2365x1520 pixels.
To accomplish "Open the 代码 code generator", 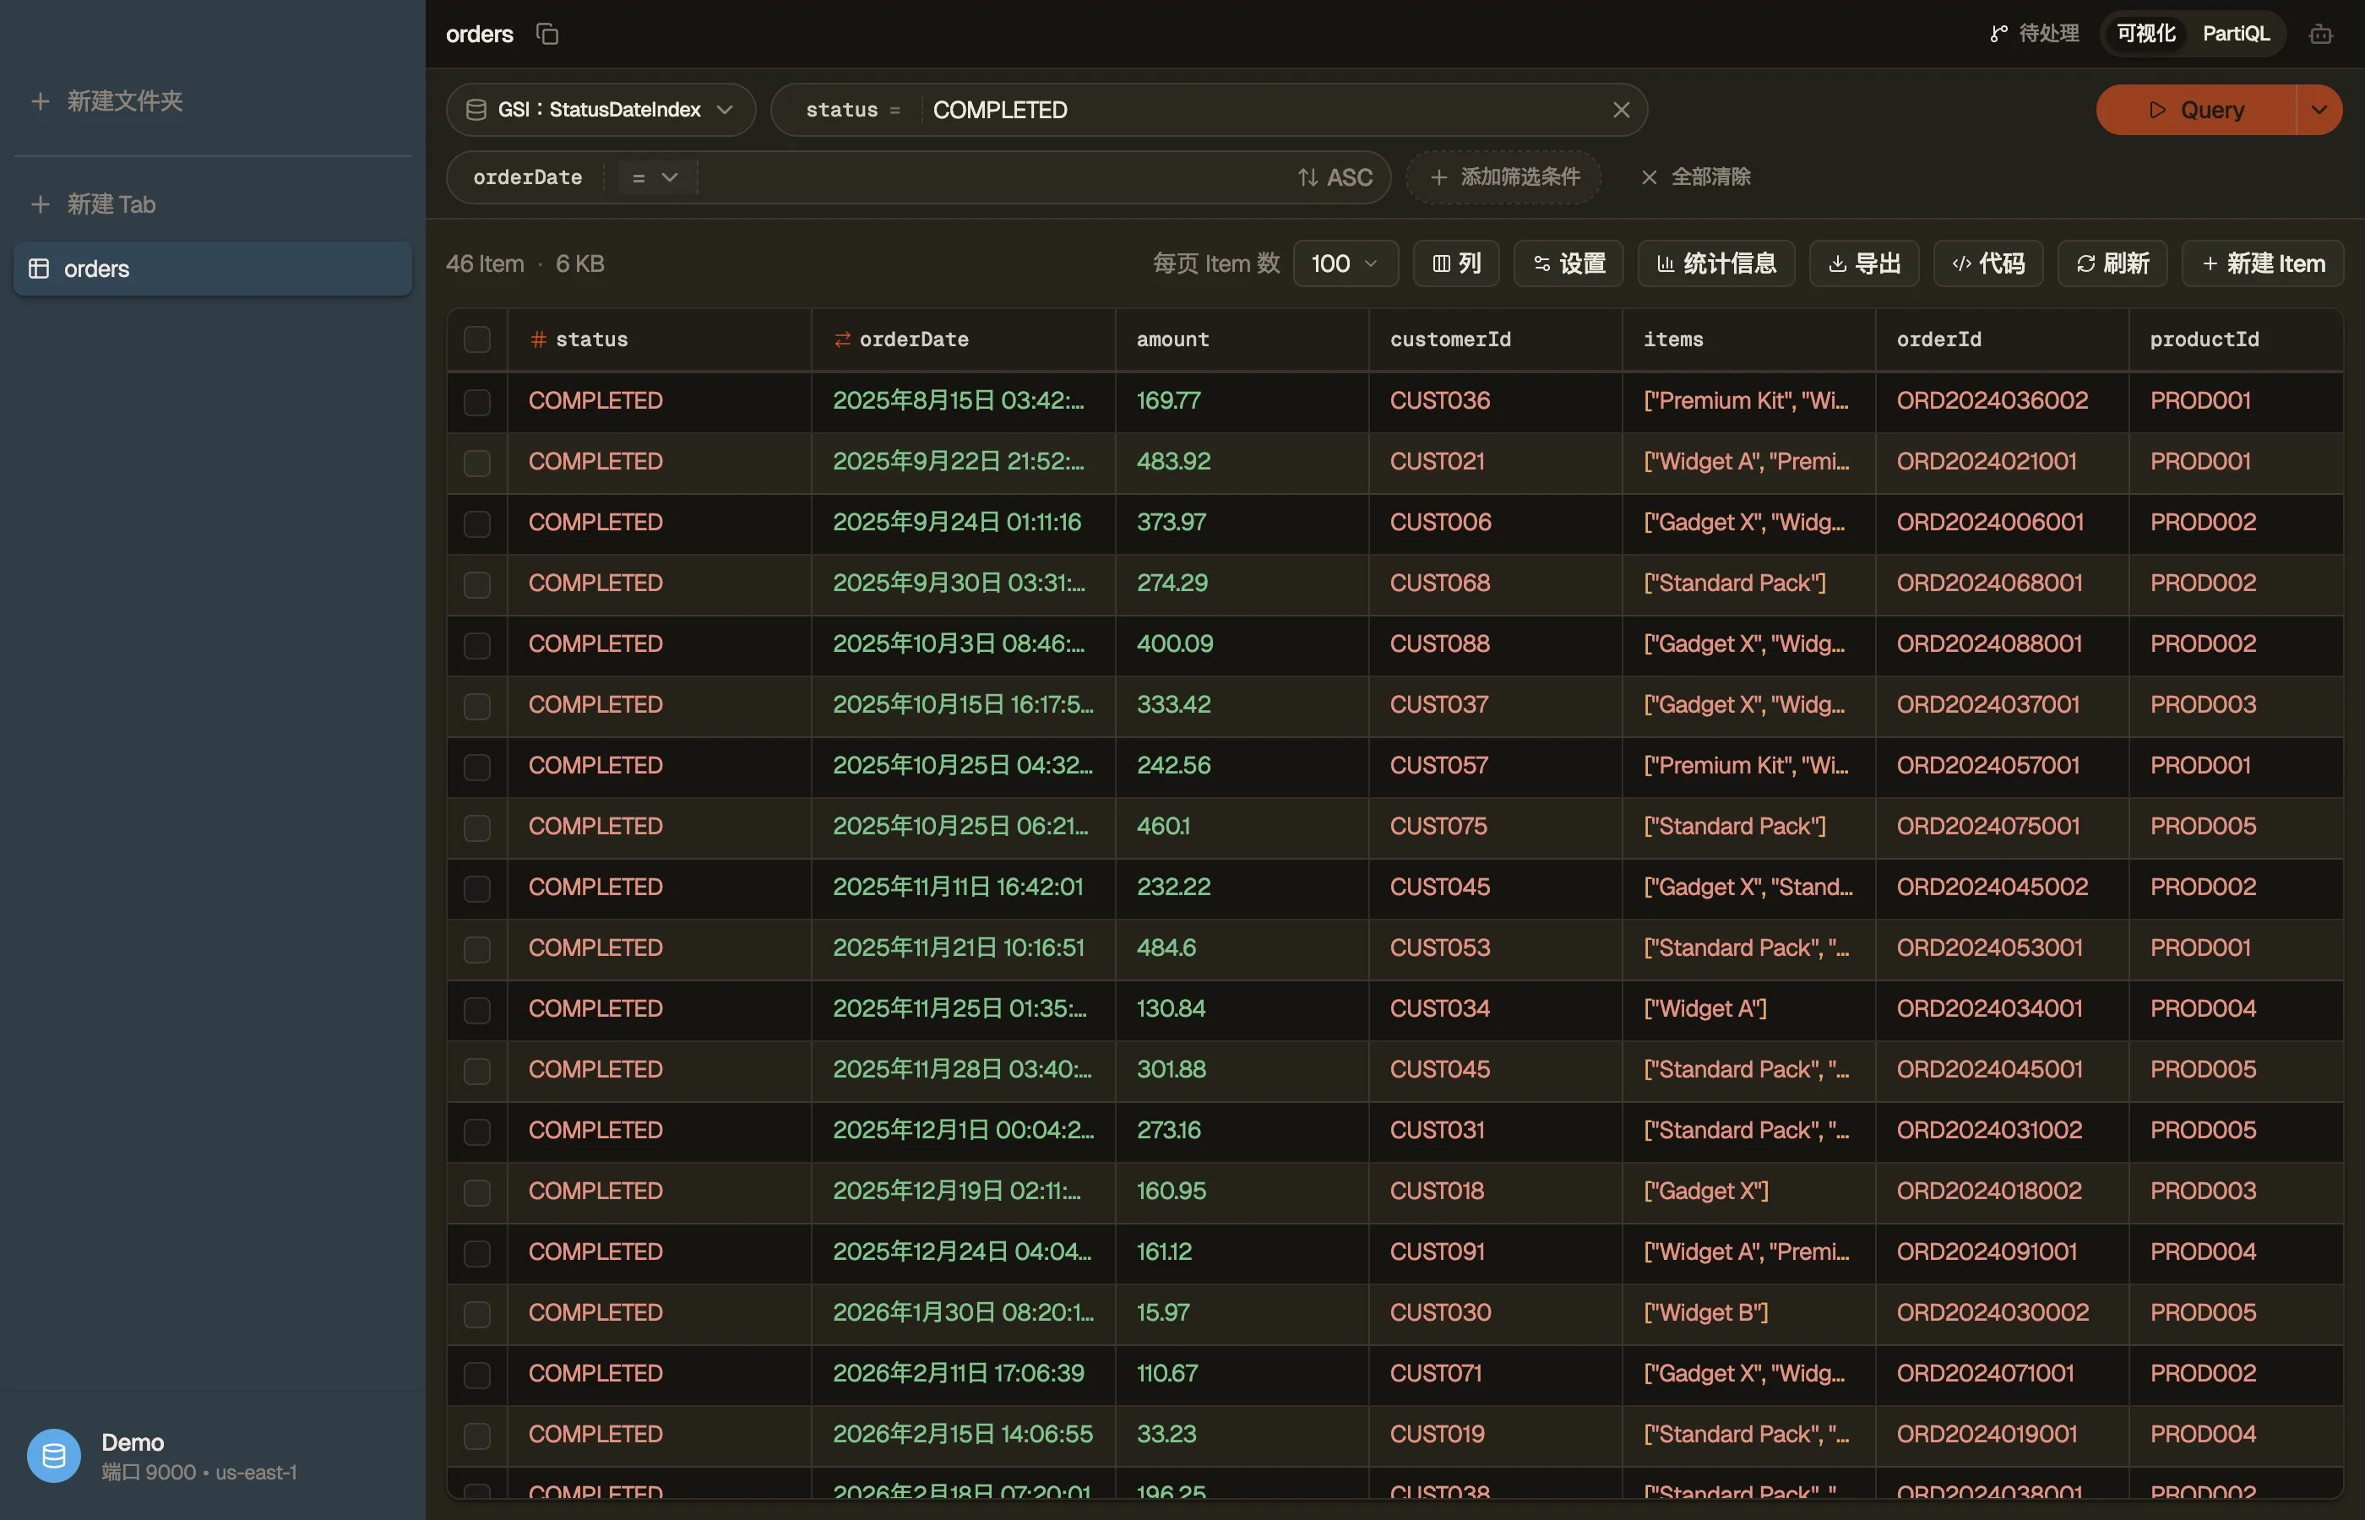I will pos(1988,263).
